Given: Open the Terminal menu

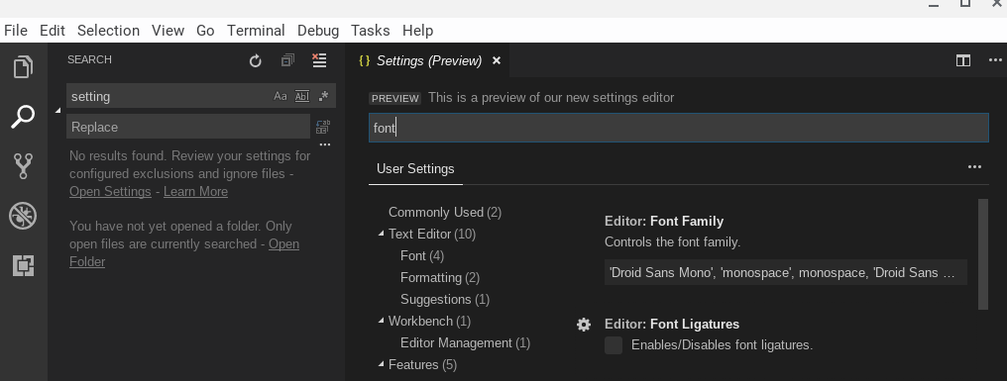Looking at the screenshot, I should [x=256, y=30].
